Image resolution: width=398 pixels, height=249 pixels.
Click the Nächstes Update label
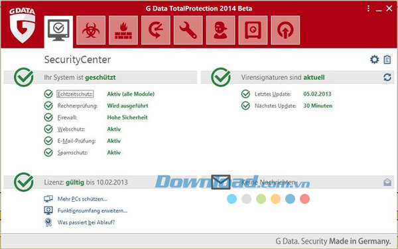[x=275, y=106]
